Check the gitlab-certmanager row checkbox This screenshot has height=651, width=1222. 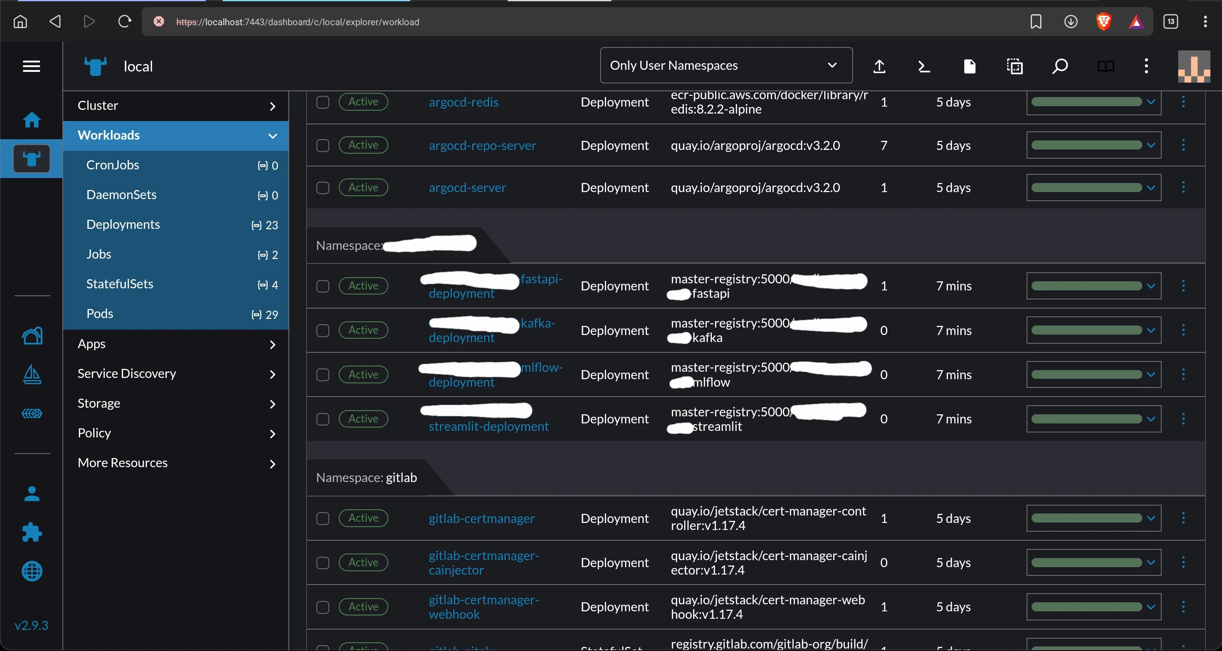tap(323, 519)
